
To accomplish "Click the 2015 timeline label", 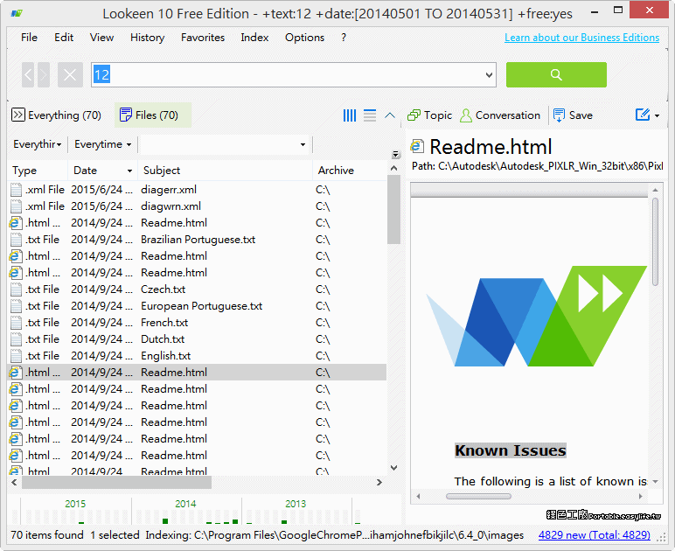I will click(75, 504).
